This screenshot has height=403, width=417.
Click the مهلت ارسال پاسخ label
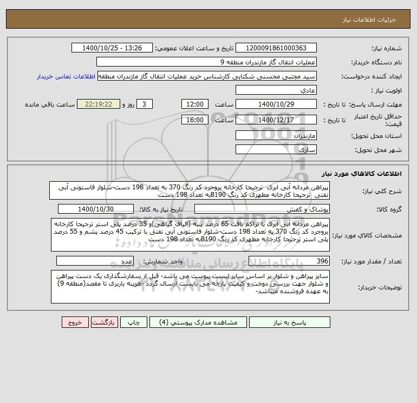click(x=375, y=104)
